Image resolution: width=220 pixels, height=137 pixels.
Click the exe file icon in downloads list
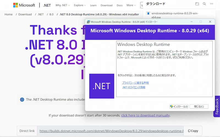(148, 13)
